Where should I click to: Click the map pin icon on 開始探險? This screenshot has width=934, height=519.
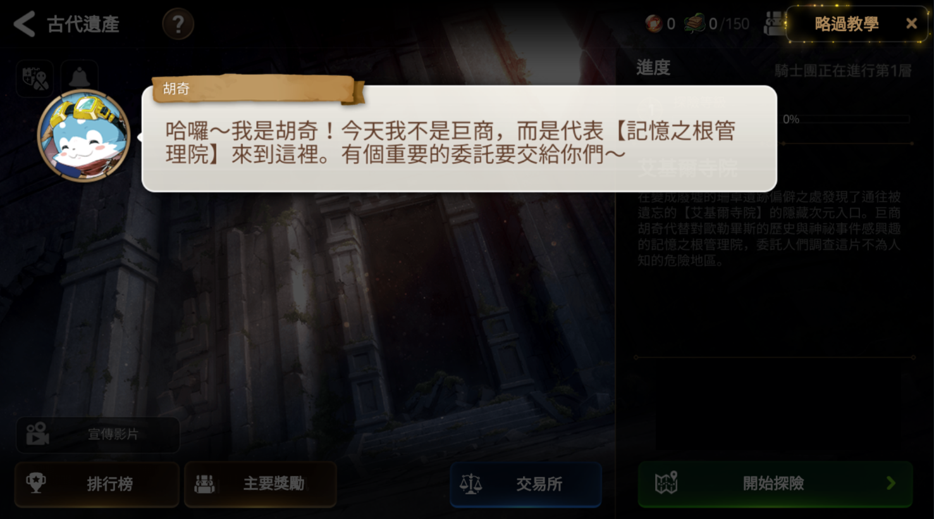[x=666, y=483]
